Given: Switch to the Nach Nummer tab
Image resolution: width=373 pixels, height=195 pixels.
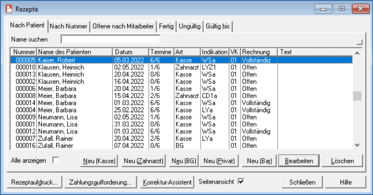Looking at the screenshot, I should click(69, 26).
